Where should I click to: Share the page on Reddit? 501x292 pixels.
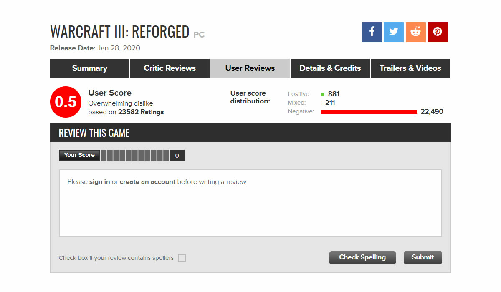click(x=415, y=32)
